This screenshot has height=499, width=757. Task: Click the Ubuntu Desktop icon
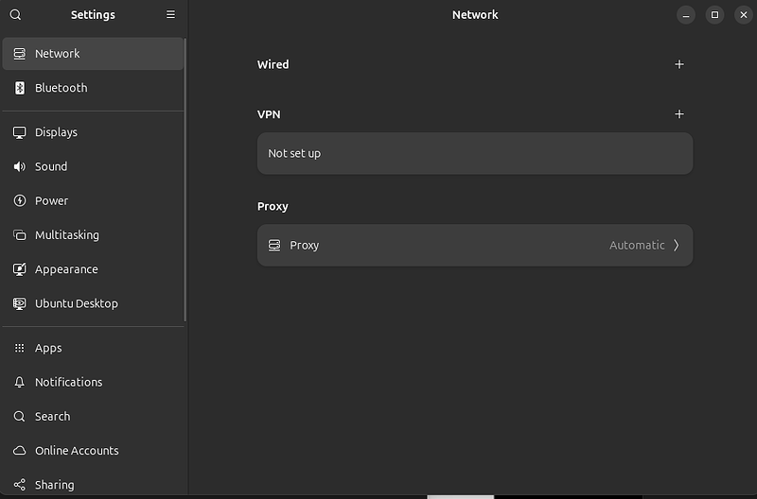[x=19, y=303]
